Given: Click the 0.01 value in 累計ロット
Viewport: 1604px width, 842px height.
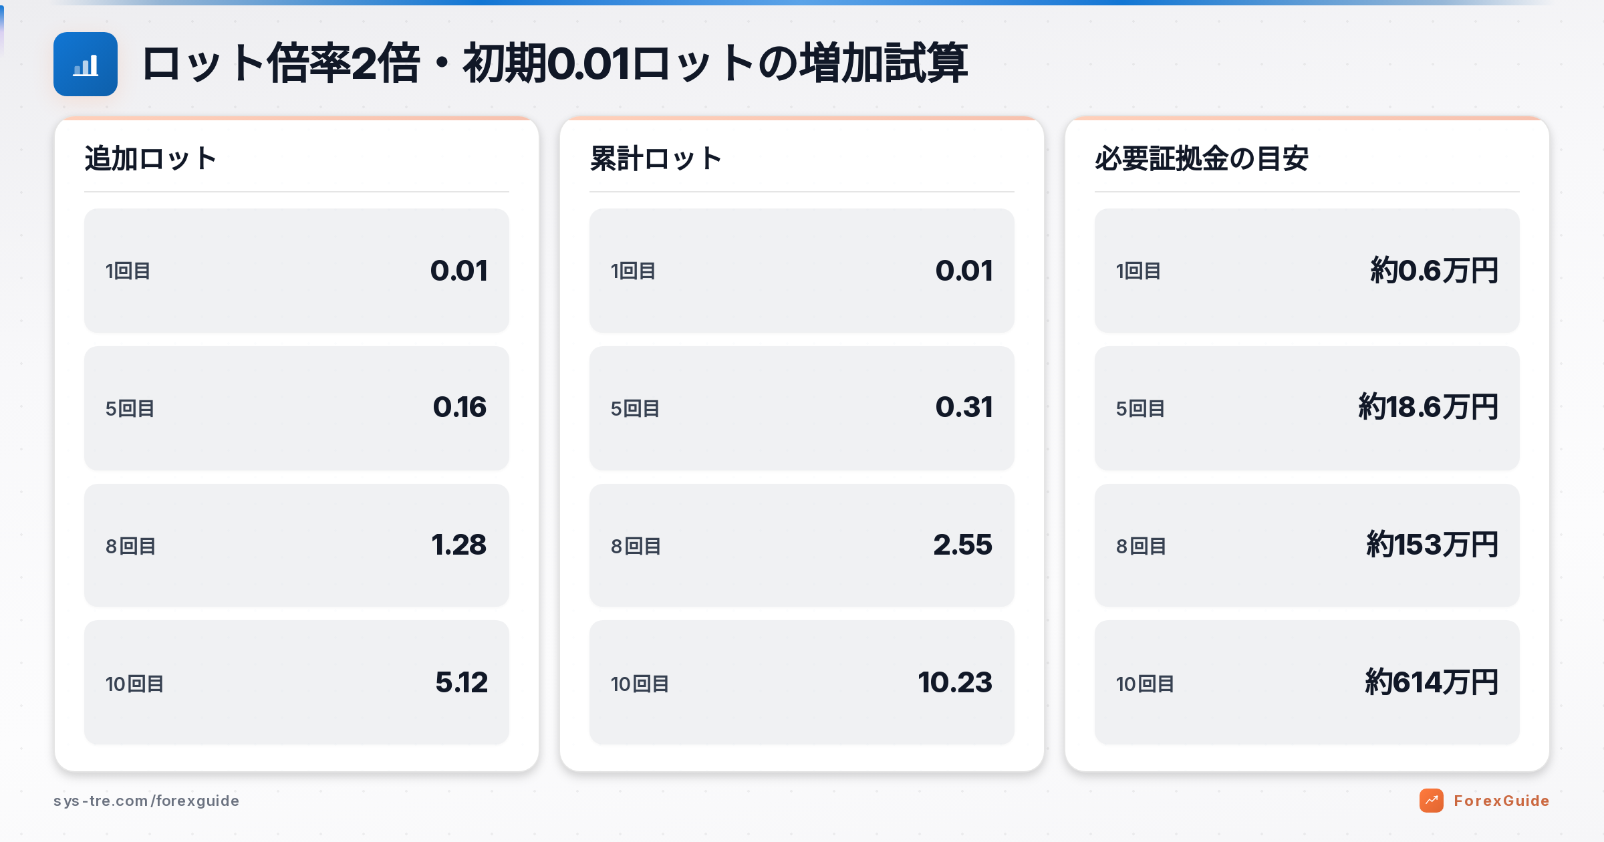Looking at the screenshot, I should tap(964, 271).
